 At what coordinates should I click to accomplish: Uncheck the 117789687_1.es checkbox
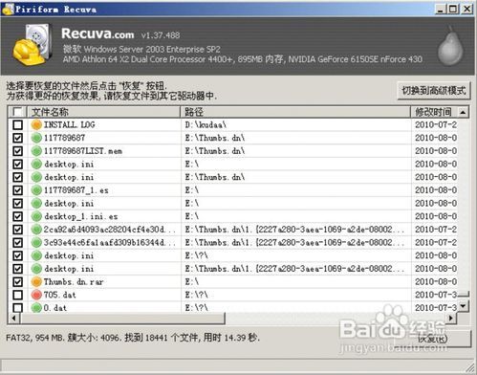click(x=18, y=190)
